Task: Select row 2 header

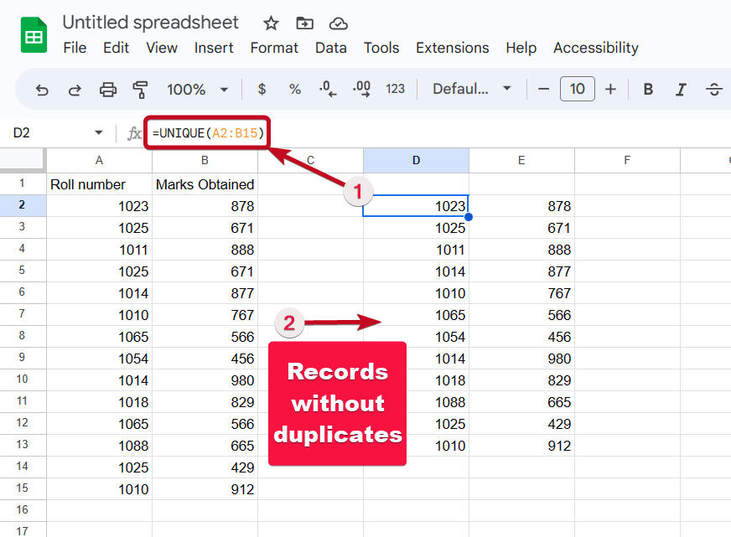Action: tap(23, 205)
